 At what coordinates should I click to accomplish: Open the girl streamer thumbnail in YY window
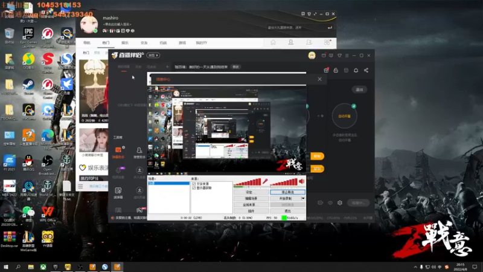(94, 141)
